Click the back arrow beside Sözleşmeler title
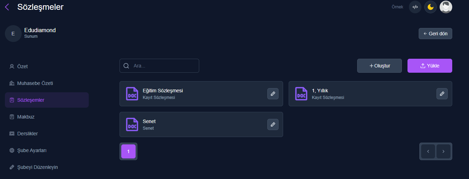This screenshot has height=179, width=469. coord(7,7)
